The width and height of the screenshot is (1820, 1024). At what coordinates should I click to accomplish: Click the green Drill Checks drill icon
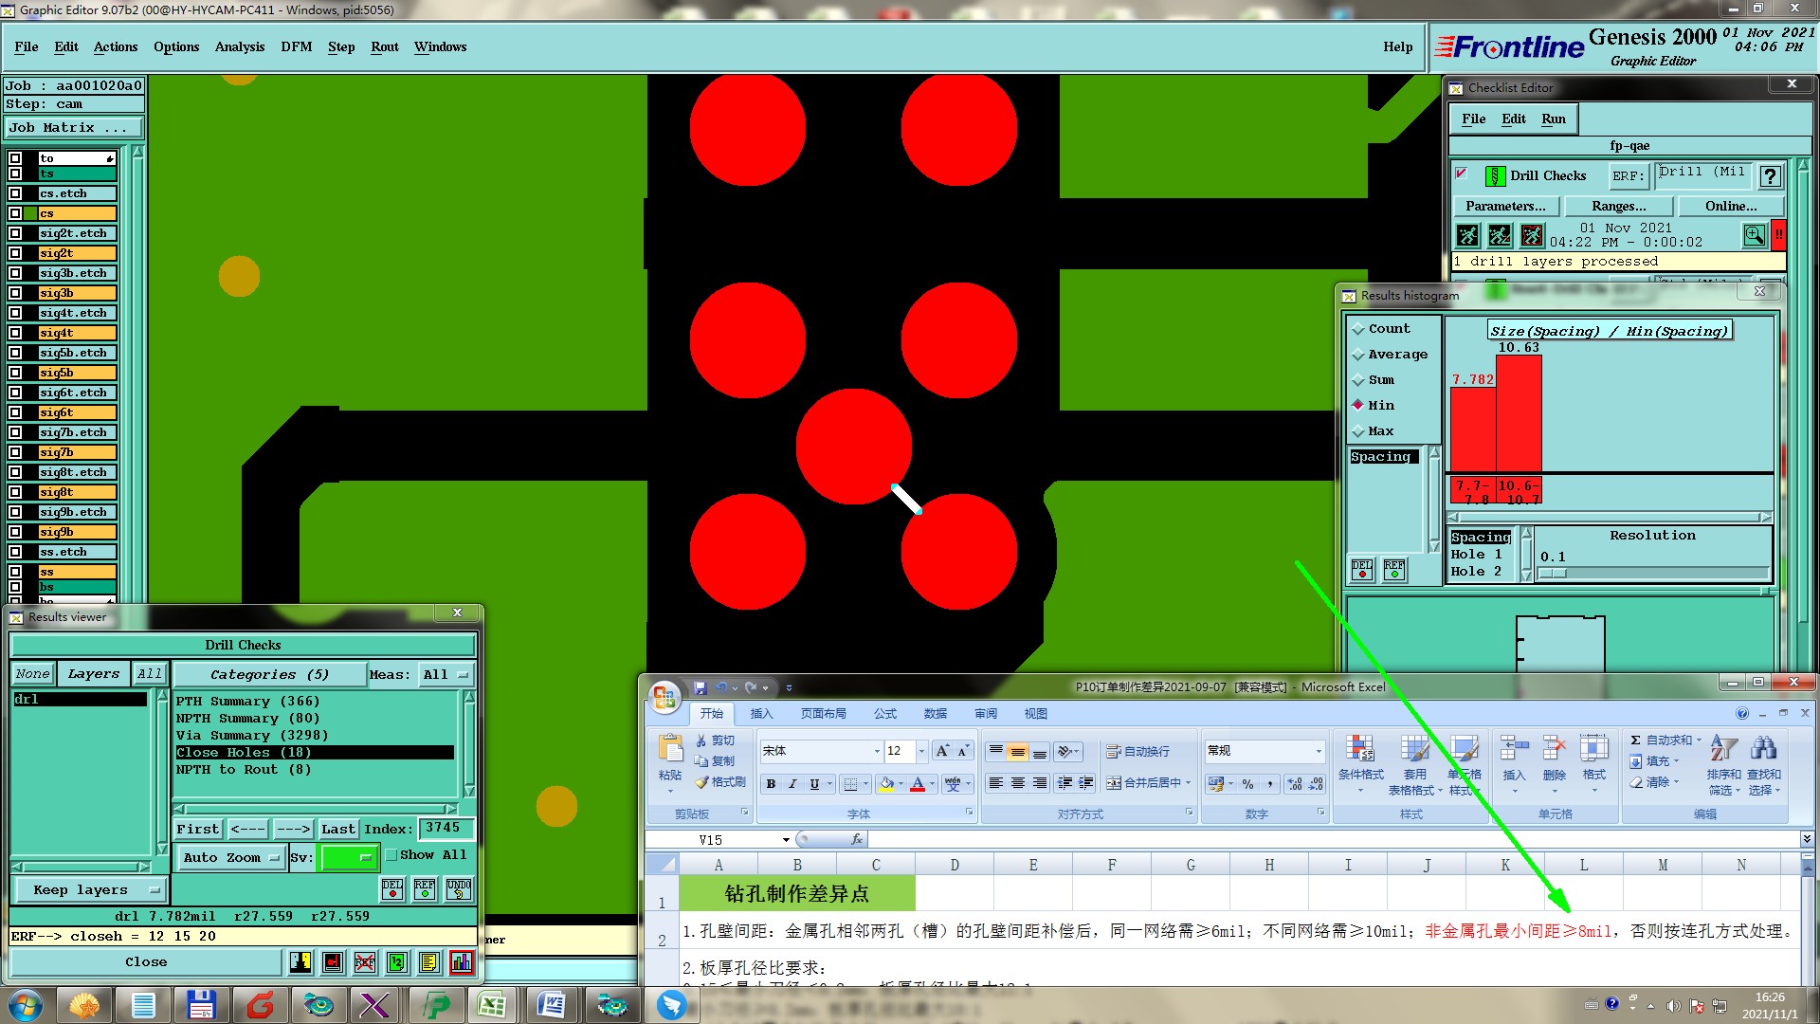coord(1495,175)
